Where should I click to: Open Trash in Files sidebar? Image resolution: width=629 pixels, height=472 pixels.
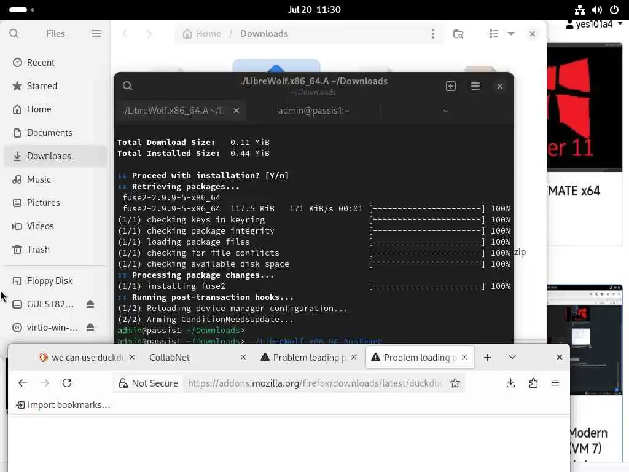[x=55, y=250]
